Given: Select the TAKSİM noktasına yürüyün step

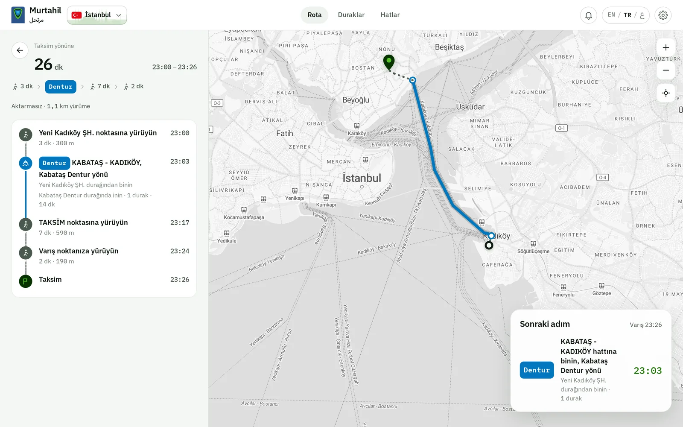Looking at the screenshot, I should (x=104, y=227).
